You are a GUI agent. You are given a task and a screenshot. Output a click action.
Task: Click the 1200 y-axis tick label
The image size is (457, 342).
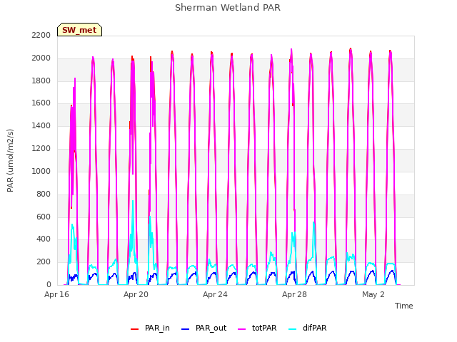point(41,149)
